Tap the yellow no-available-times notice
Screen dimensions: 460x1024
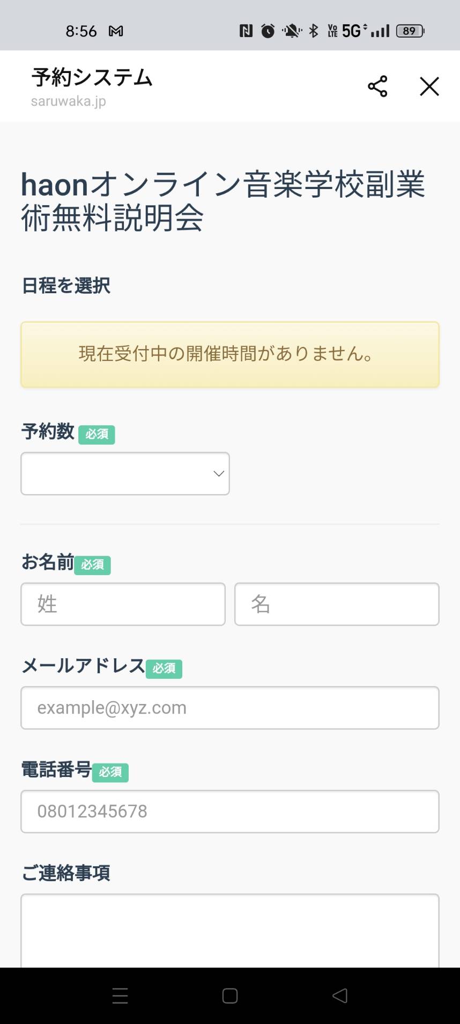[x=230, y=354]
